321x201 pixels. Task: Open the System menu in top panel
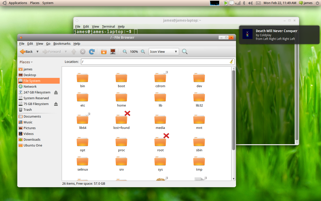(48, 3)
